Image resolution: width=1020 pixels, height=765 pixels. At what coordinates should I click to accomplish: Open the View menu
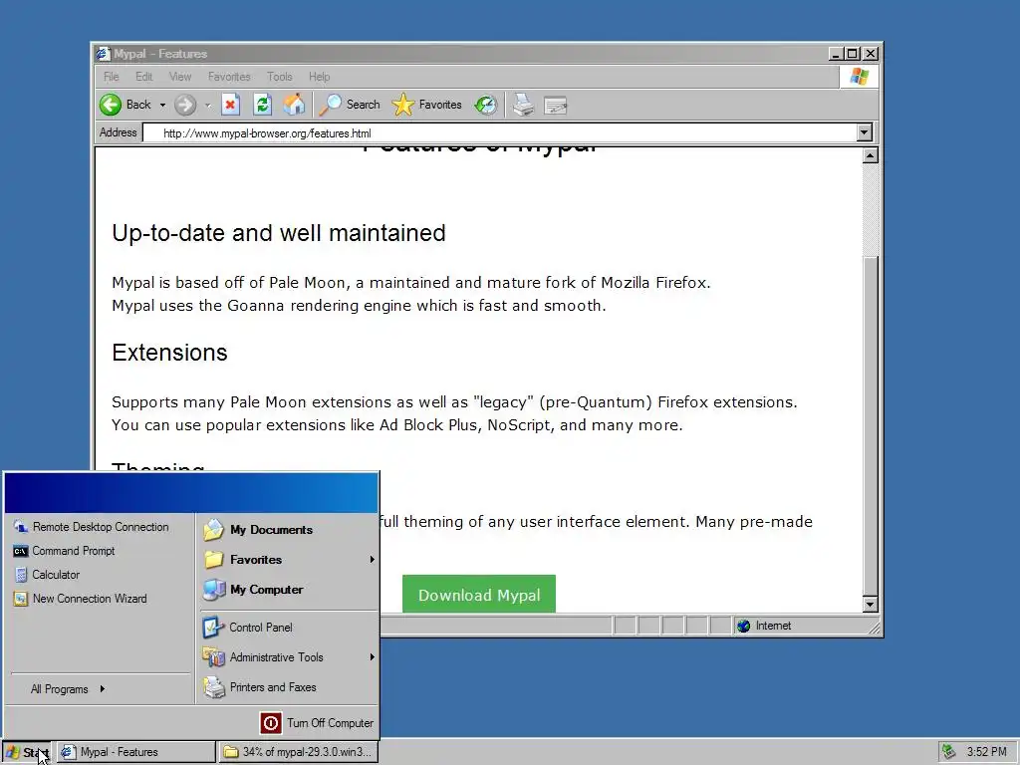[180, 77]
